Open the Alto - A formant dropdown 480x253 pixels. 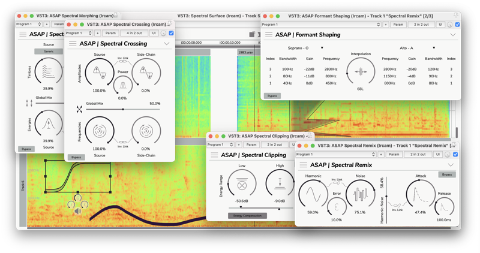click(434, 48)
